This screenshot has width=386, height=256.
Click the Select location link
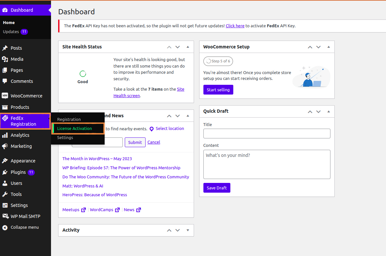170,129
